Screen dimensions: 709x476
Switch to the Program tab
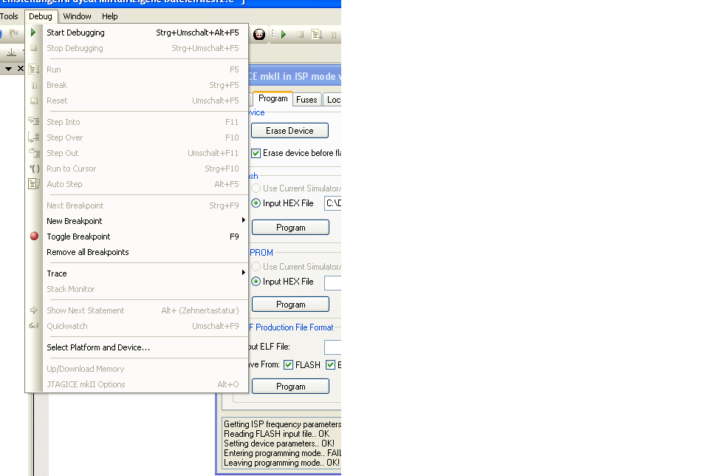(x=273, y=98)
